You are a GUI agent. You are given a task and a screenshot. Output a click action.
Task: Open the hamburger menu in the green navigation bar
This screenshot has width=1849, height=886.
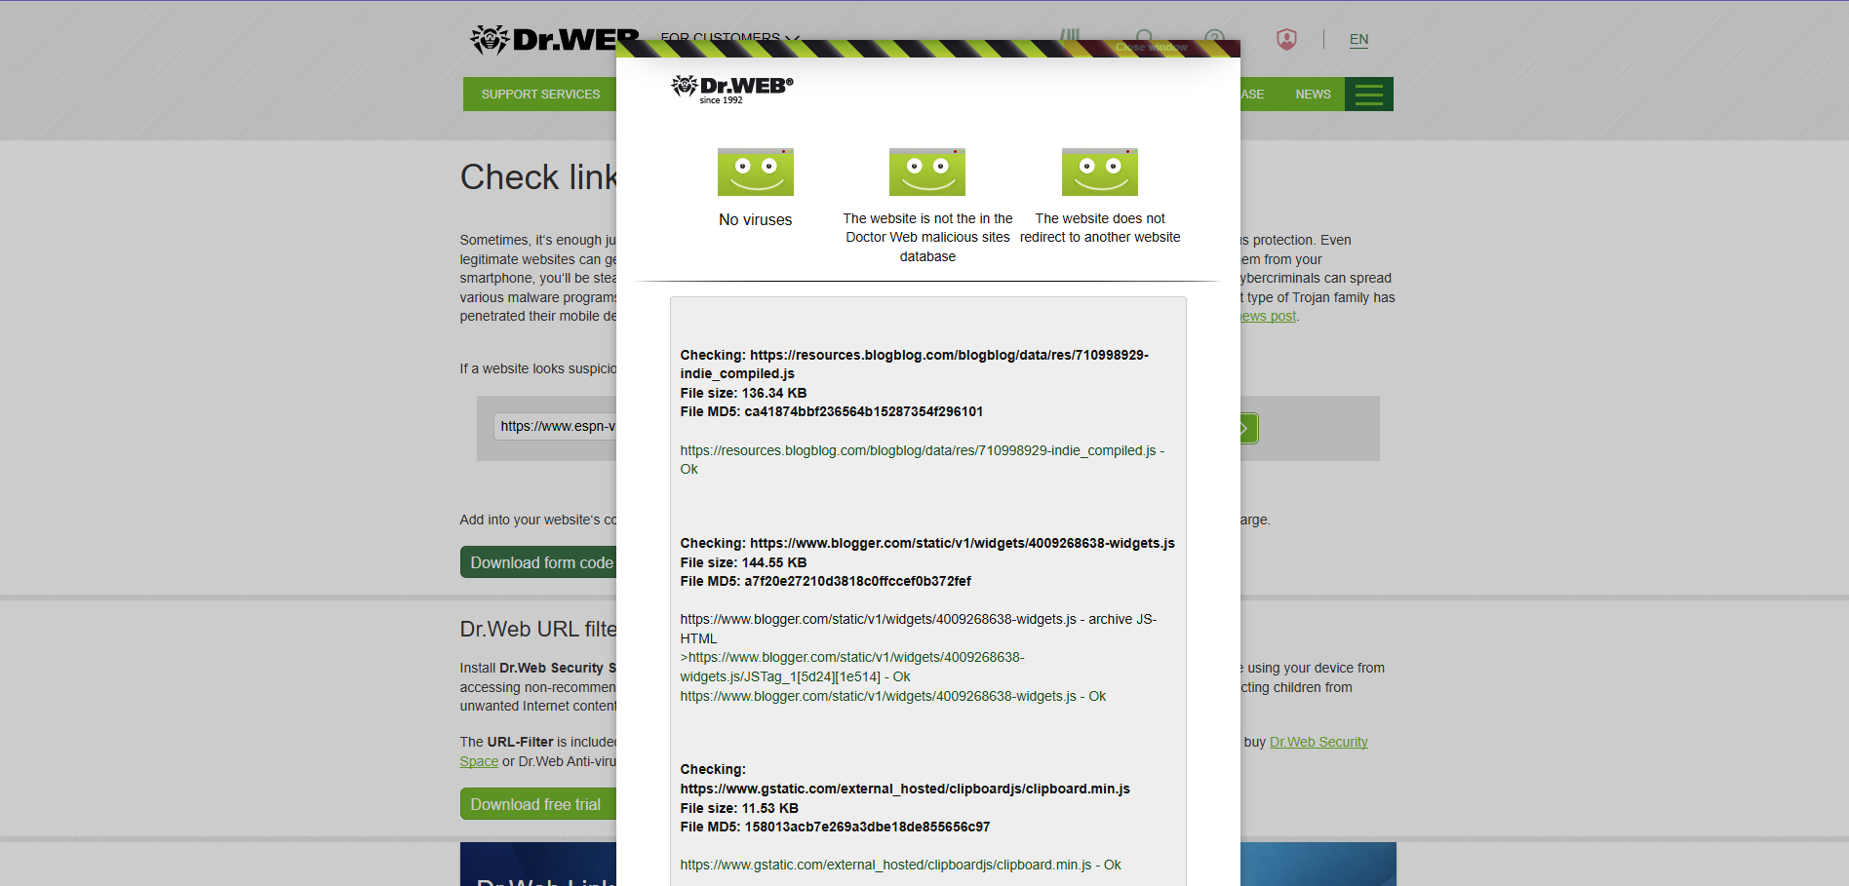[1368, 94]
